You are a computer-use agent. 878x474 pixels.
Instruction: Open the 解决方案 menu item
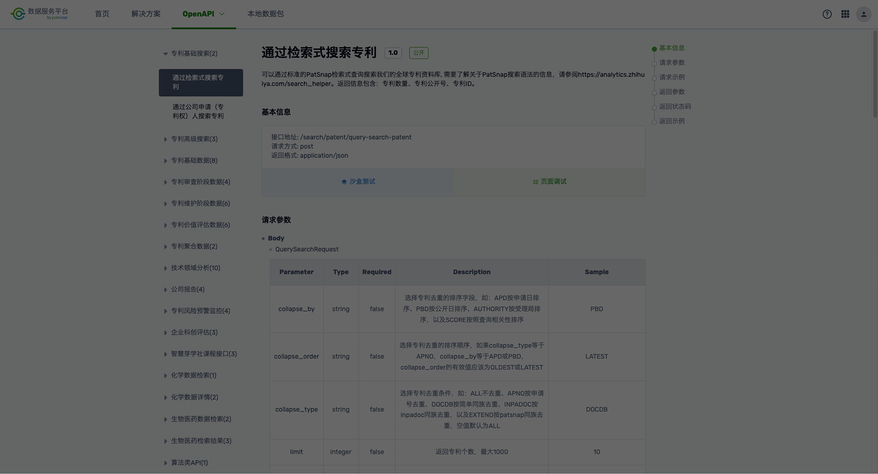coord(146,14)
